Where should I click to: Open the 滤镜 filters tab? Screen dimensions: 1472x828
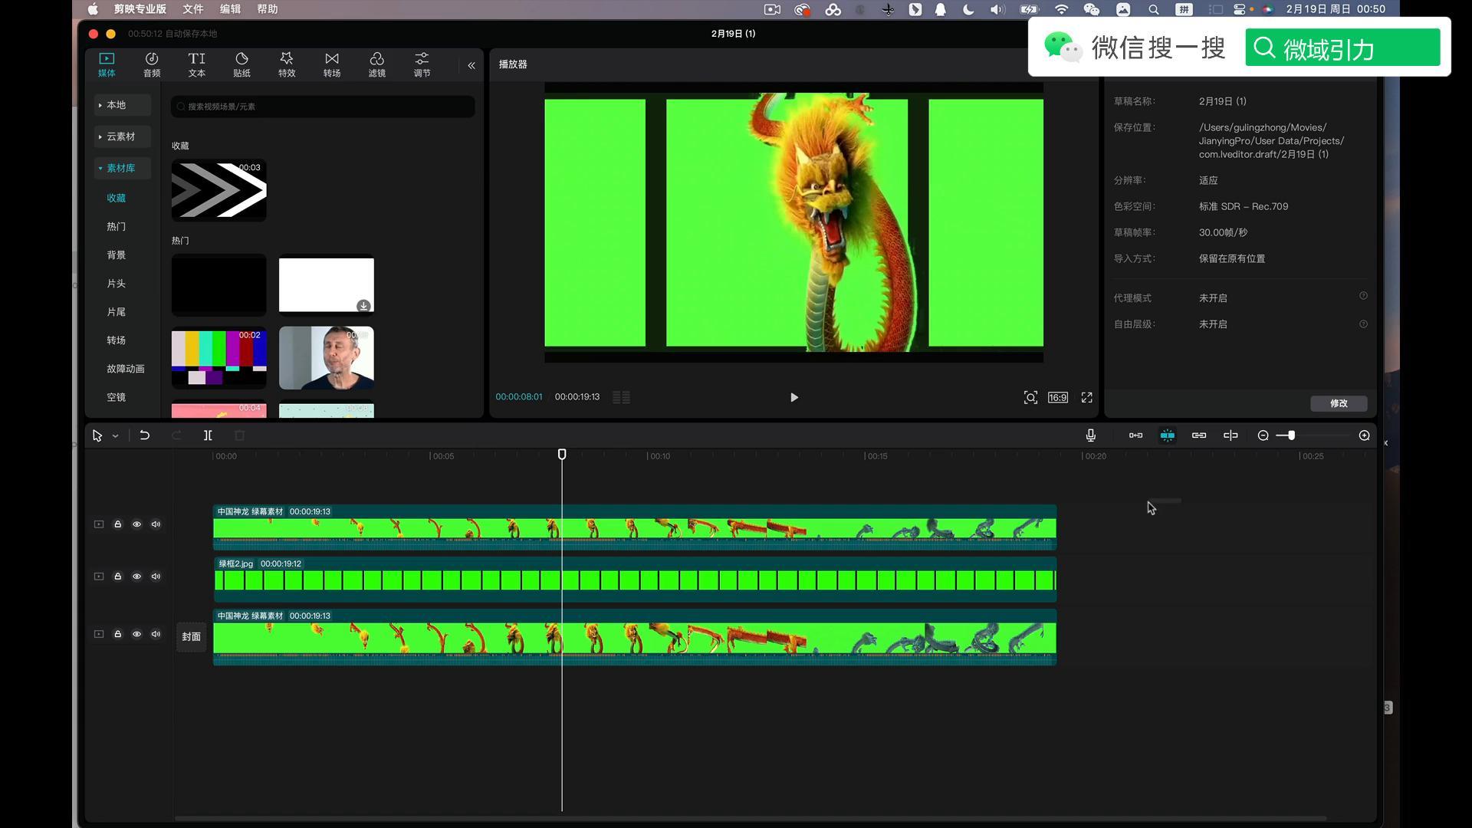[x=377, y=64]
